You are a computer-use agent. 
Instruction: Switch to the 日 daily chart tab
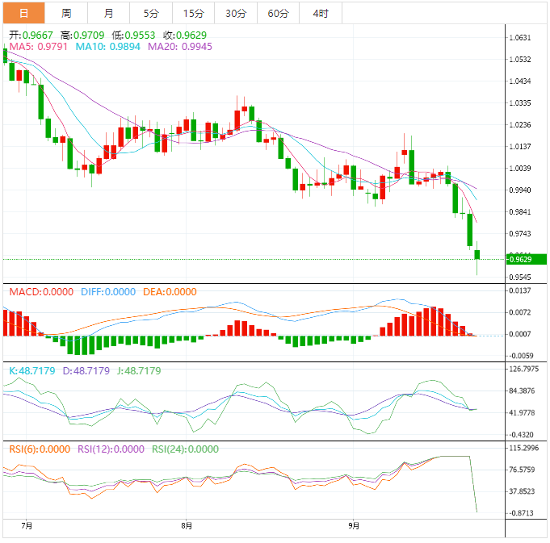click(x=23, y=13)
